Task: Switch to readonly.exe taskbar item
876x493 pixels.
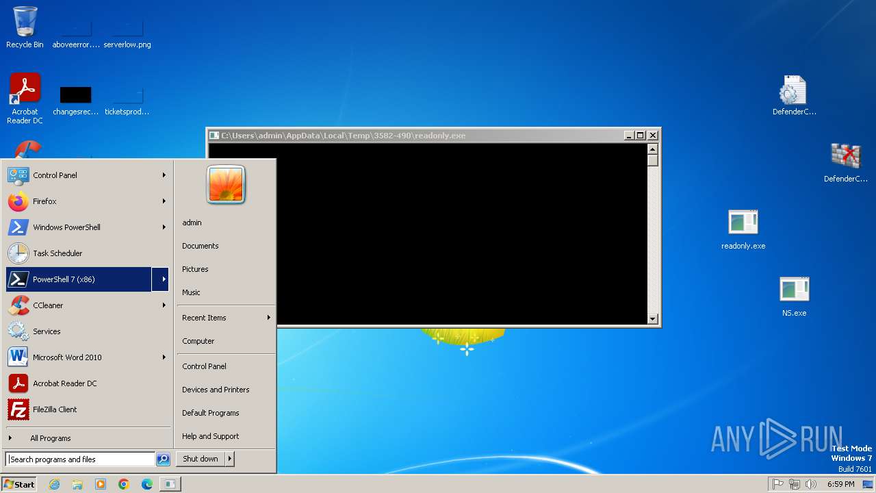Action: coord(170,484)
